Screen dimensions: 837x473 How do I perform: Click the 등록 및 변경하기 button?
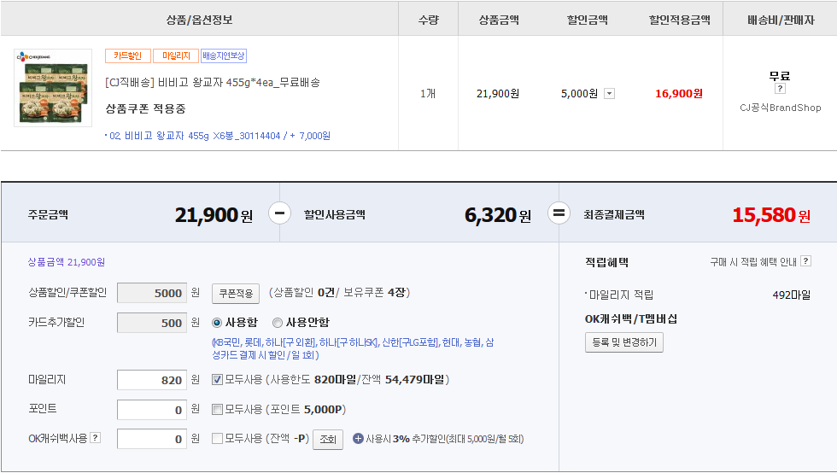click(x=623, y=342)
